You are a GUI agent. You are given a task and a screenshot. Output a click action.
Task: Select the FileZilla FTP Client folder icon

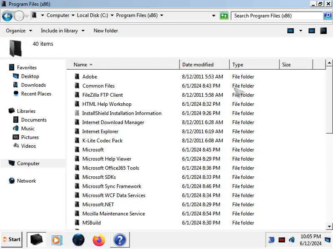[77, 95]
